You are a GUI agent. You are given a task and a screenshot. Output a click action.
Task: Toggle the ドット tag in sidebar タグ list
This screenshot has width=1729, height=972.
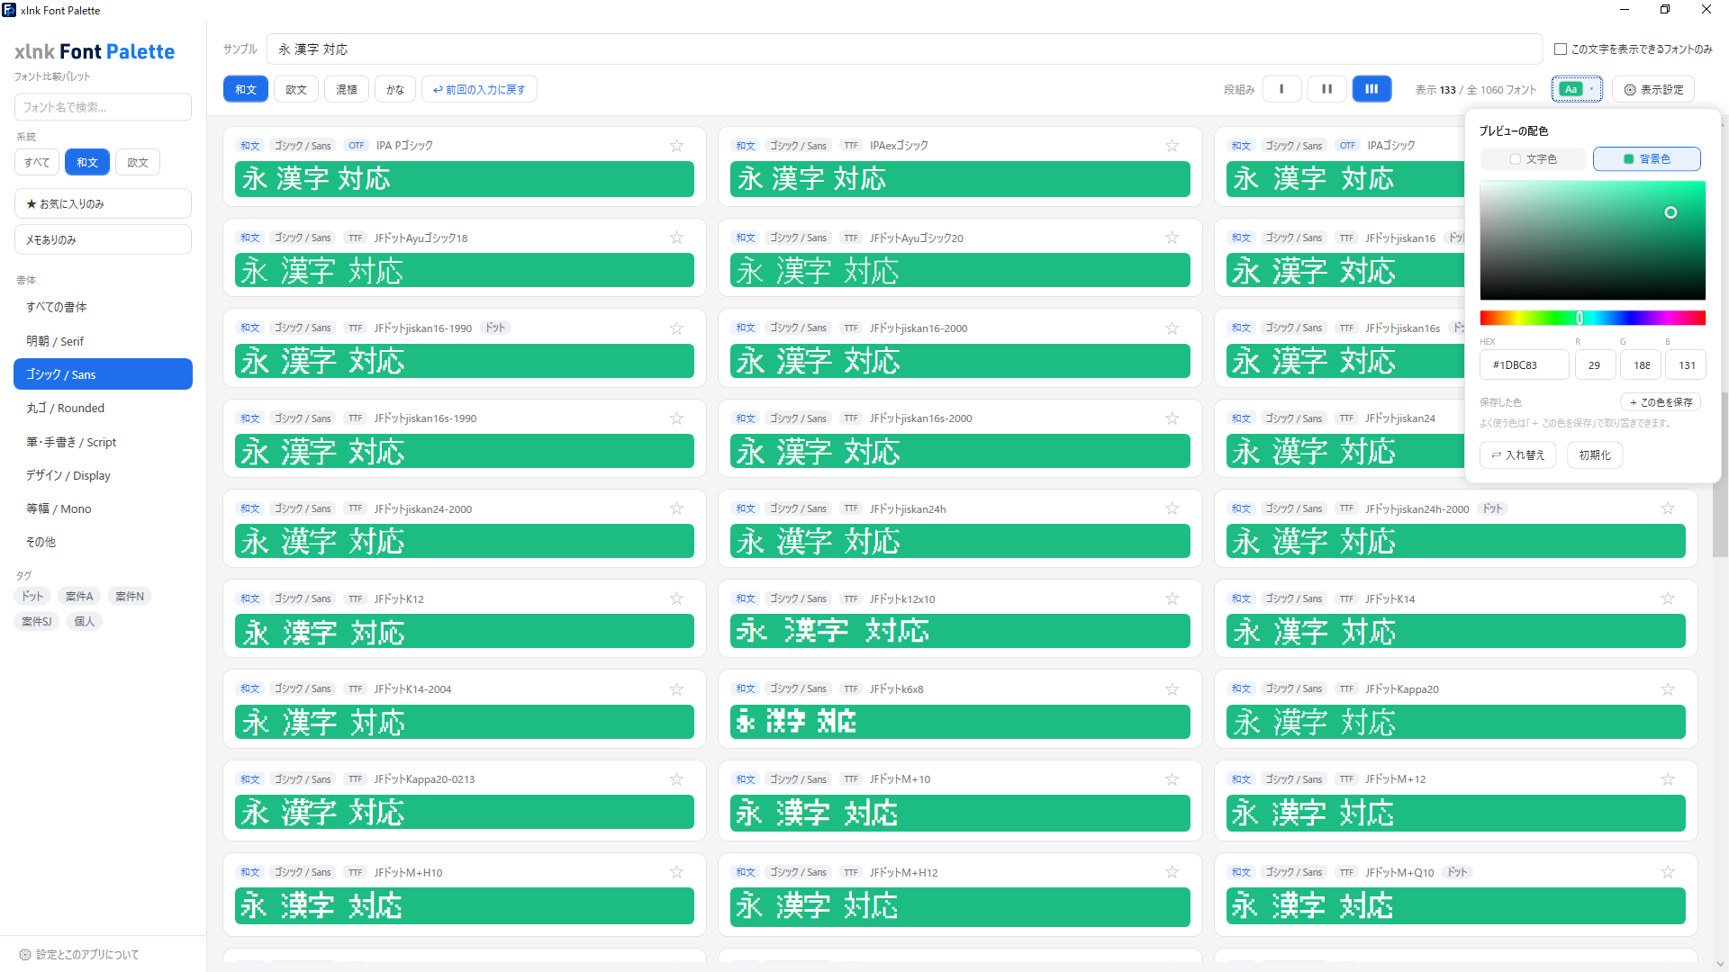click(32, 596)
